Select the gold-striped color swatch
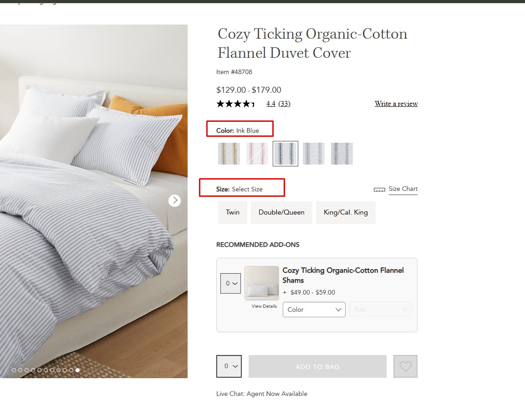 click(x=229, y=154)
